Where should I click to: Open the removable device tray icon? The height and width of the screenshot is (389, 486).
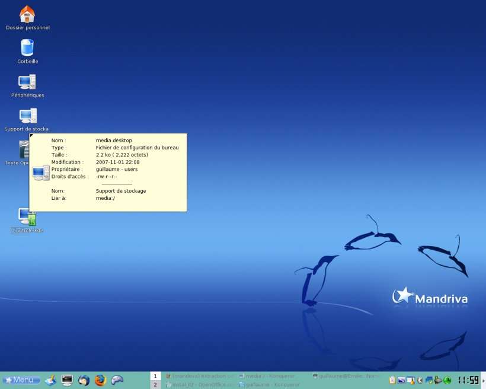[x=438, y=380]
